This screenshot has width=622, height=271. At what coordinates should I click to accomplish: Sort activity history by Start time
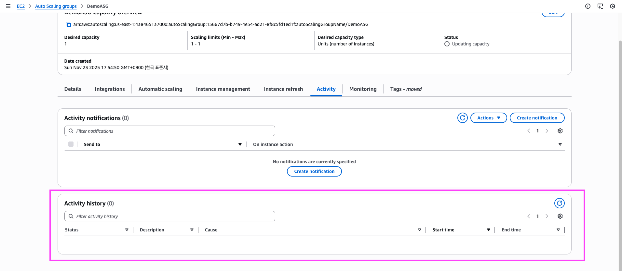tap(489, 230)
